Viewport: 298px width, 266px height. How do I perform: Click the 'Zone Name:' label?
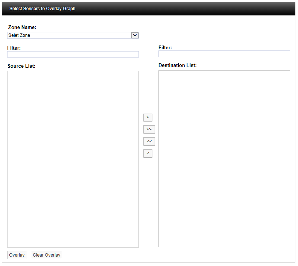22,27
